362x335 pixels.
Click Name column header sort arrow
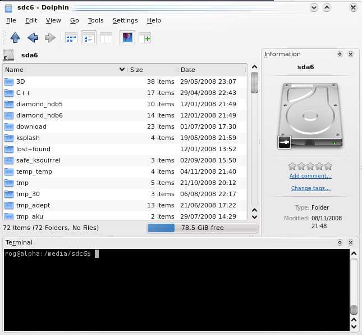click(x=122, y=70)
